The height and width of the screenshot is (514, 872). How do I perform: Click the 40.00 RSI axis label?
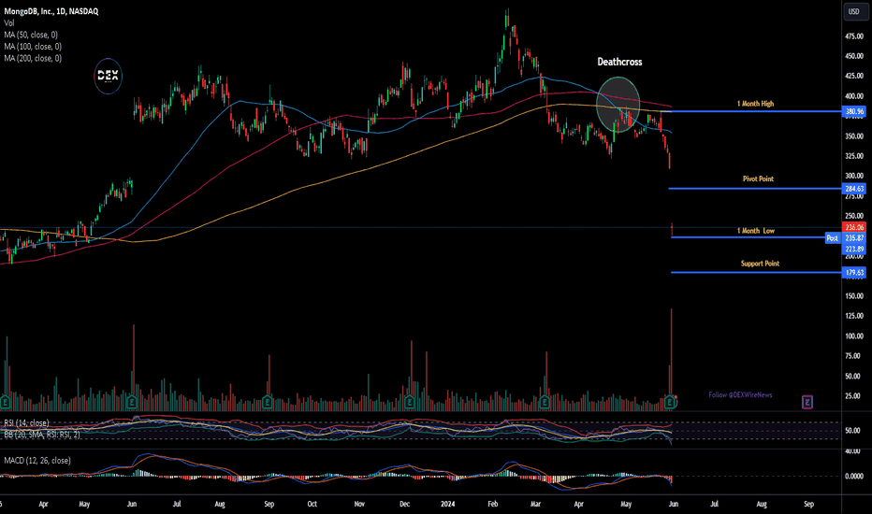pyautogui.click(x=852, y=451)
